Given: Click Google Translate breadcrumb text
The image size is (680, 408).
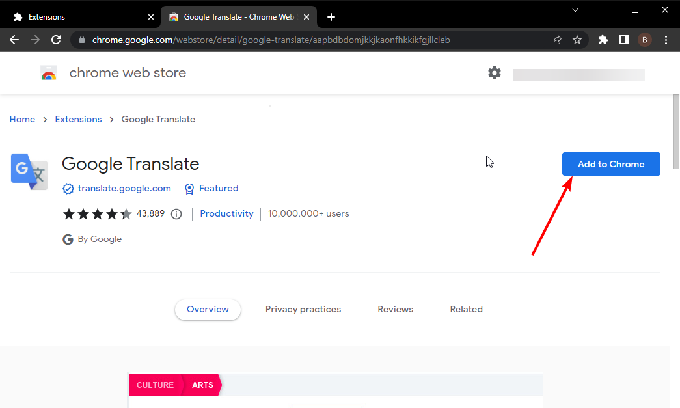Looking at the screenshot, I should (158, 119).
